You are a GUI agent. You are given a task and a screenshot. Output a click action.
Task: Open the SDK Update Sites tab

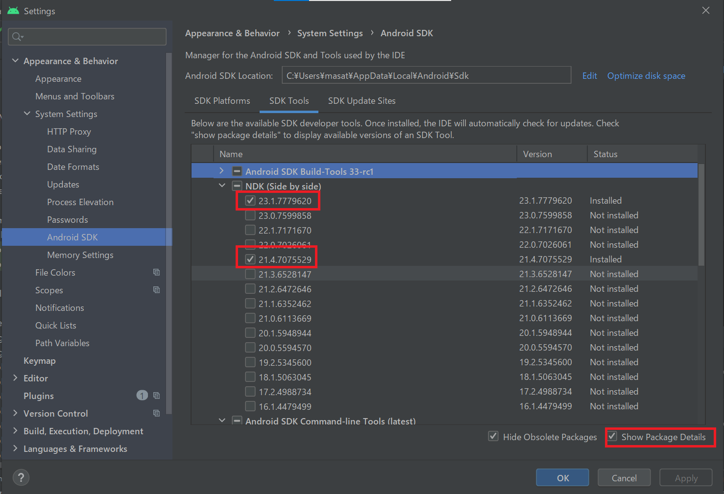362,101
